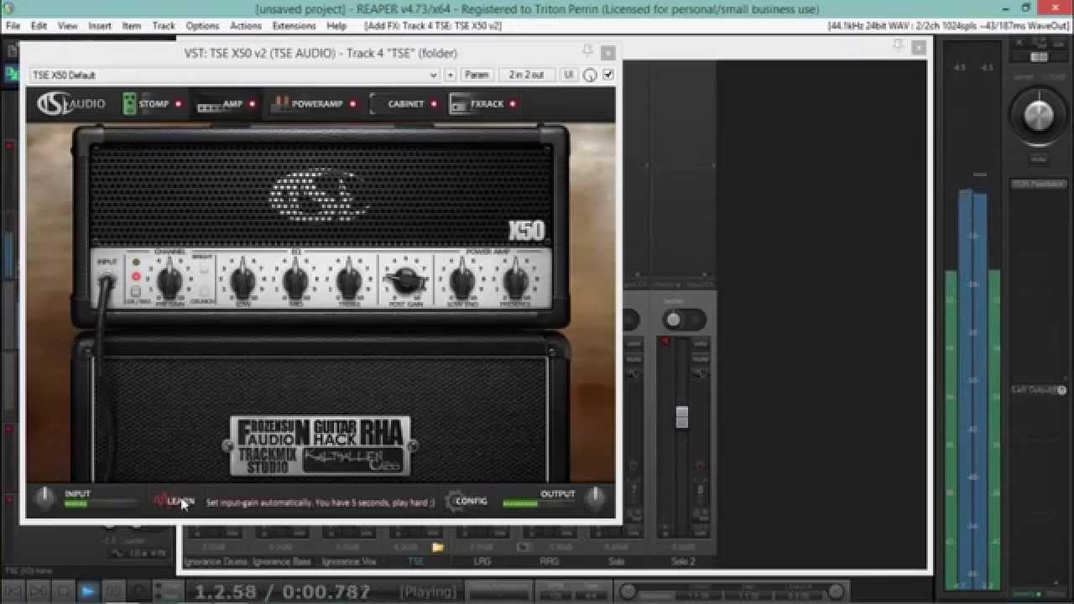The height and width of the screenshot is (604, 1074).
Task: Toggle the plugin bypass checkbox
Action: 608,75
